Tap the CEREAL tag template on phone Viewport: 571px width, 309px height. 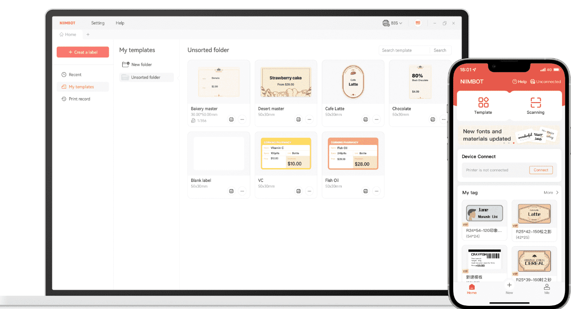coord(534,260)
